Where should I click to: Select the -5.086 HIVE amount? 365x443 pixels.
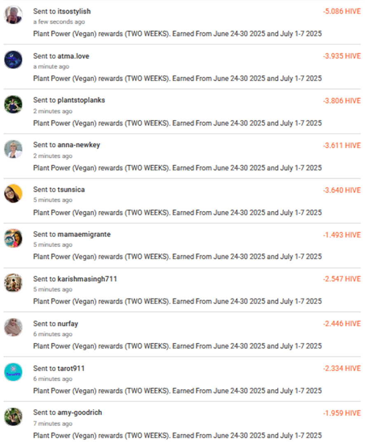[x=342, y=11]
